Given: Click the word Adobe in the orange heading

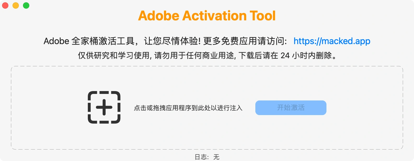Looking at the screenshot, I should point(159,16).
